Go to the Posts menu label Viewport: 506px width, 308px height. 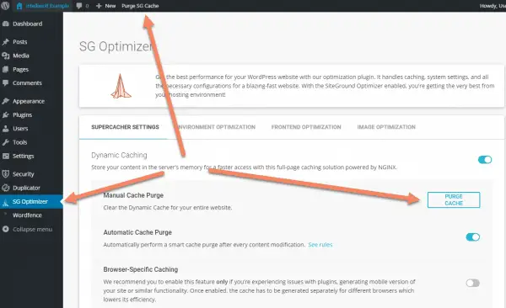[x=19, y=42]
